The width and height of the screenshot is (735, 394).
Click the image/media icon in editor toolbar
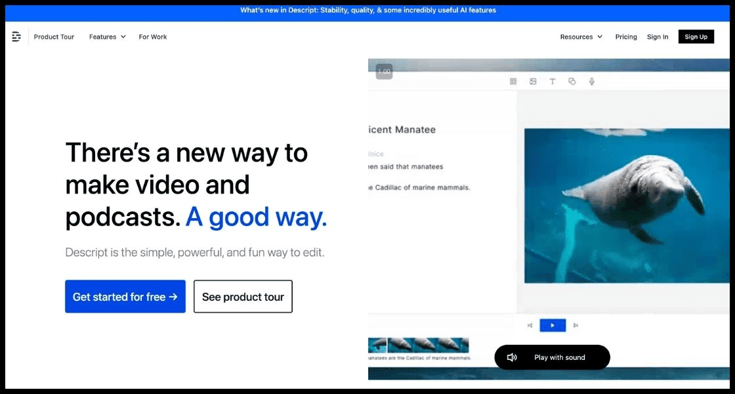(x=533, y=81)
